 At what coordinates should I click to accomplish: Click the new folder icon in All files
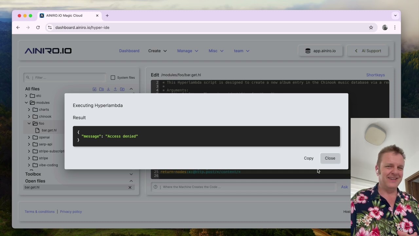click(x=101, y=89)
